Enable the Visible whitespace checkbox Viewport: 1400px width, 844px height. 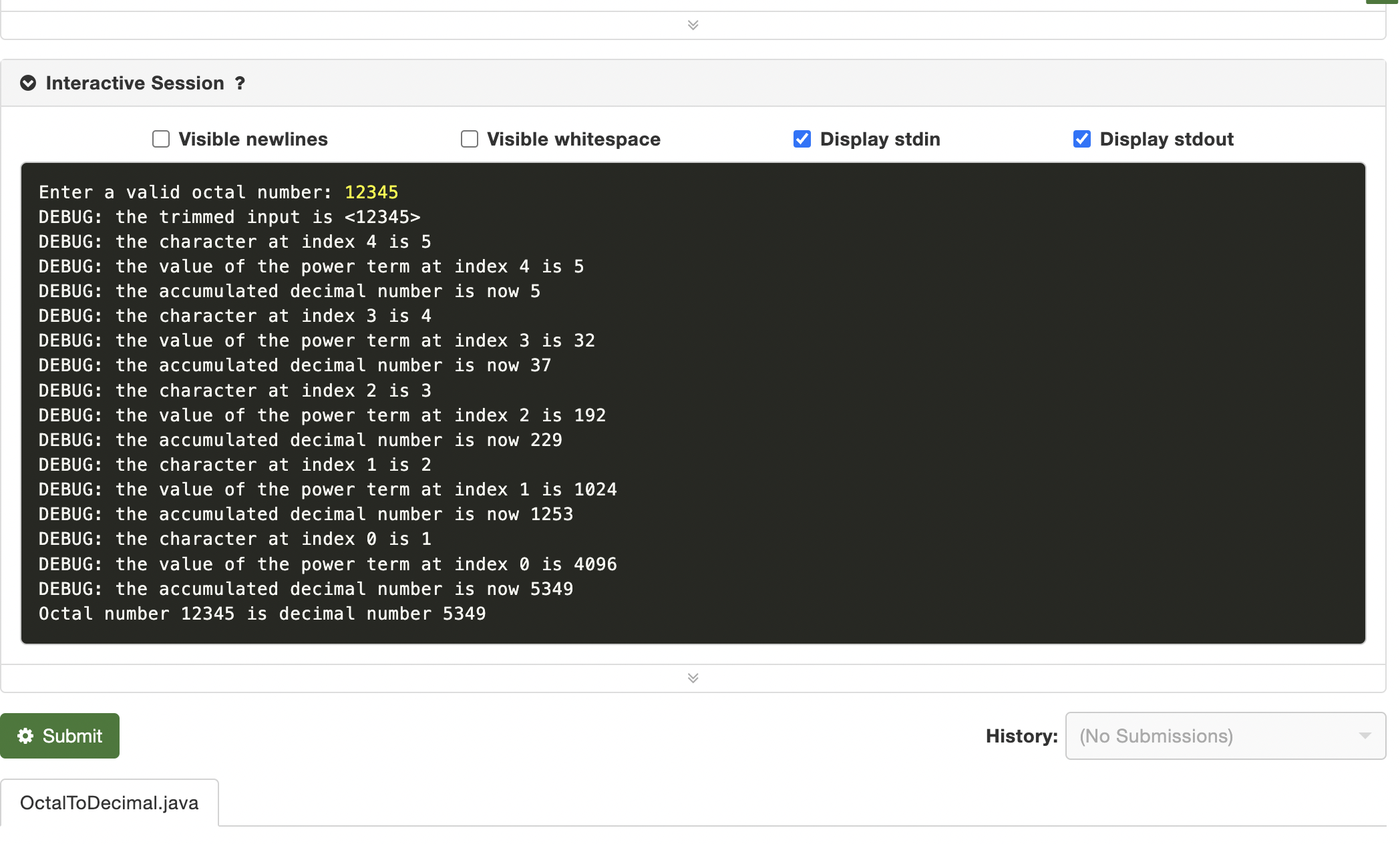(x=470, y=139)
